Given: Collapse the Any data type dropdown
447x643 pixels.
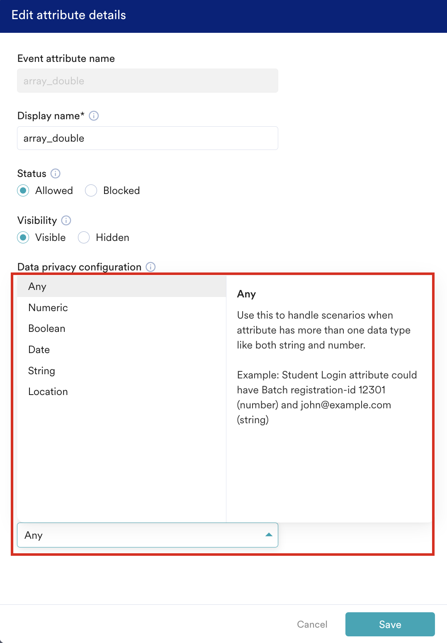Looking at the screenshot, I should 148,535.
